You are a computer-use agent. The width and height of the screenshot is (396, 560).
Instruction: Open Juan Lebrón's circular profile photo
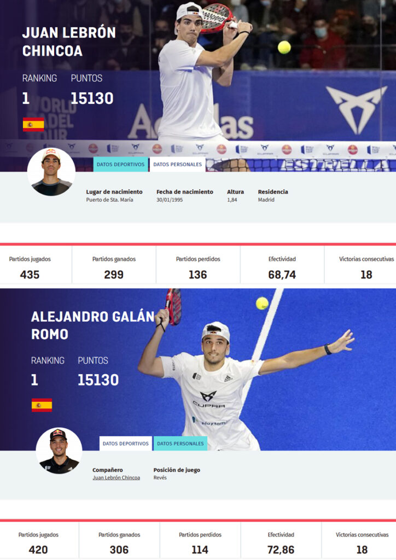(51, 172)
